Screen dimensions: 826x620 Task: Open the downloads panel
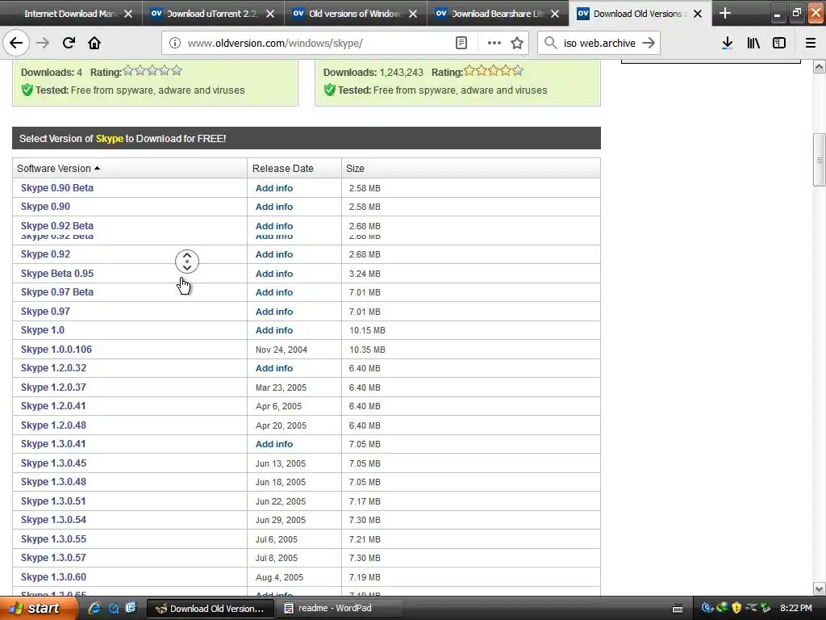727,43
